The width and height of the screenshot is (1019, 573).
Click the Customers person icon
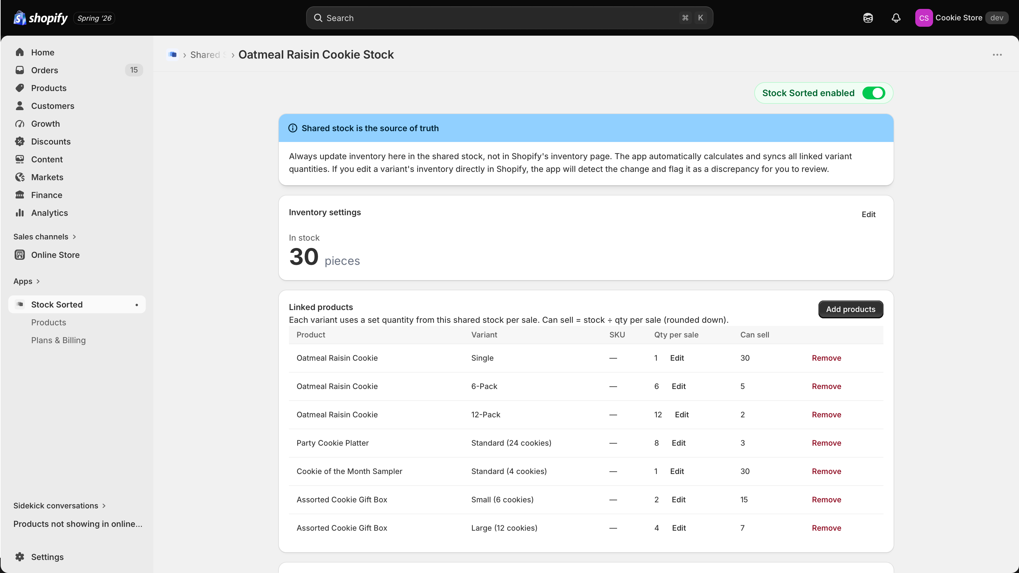pyautogui.click(x=20, y=106)
